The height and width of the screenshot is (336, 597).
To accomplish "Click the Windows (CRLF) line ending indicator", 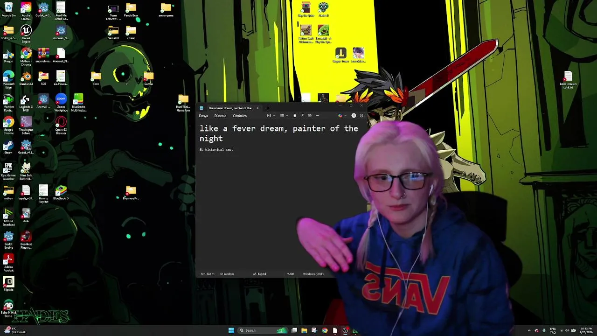I will (x=313, y=274).
